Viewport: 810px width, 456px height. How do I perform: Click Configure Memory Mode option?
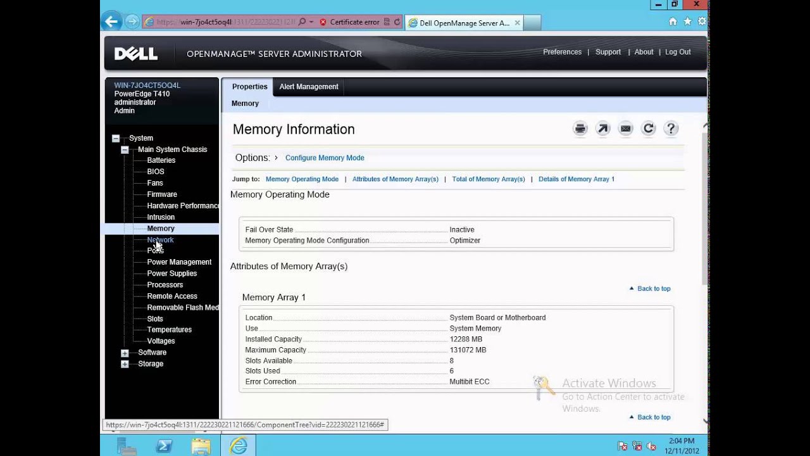325,158
